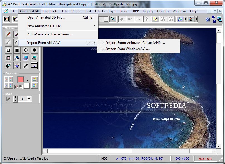Viewport: 225px width, 164px height.
Task: Select the filled circle tool
Action: tap(34, 50)
